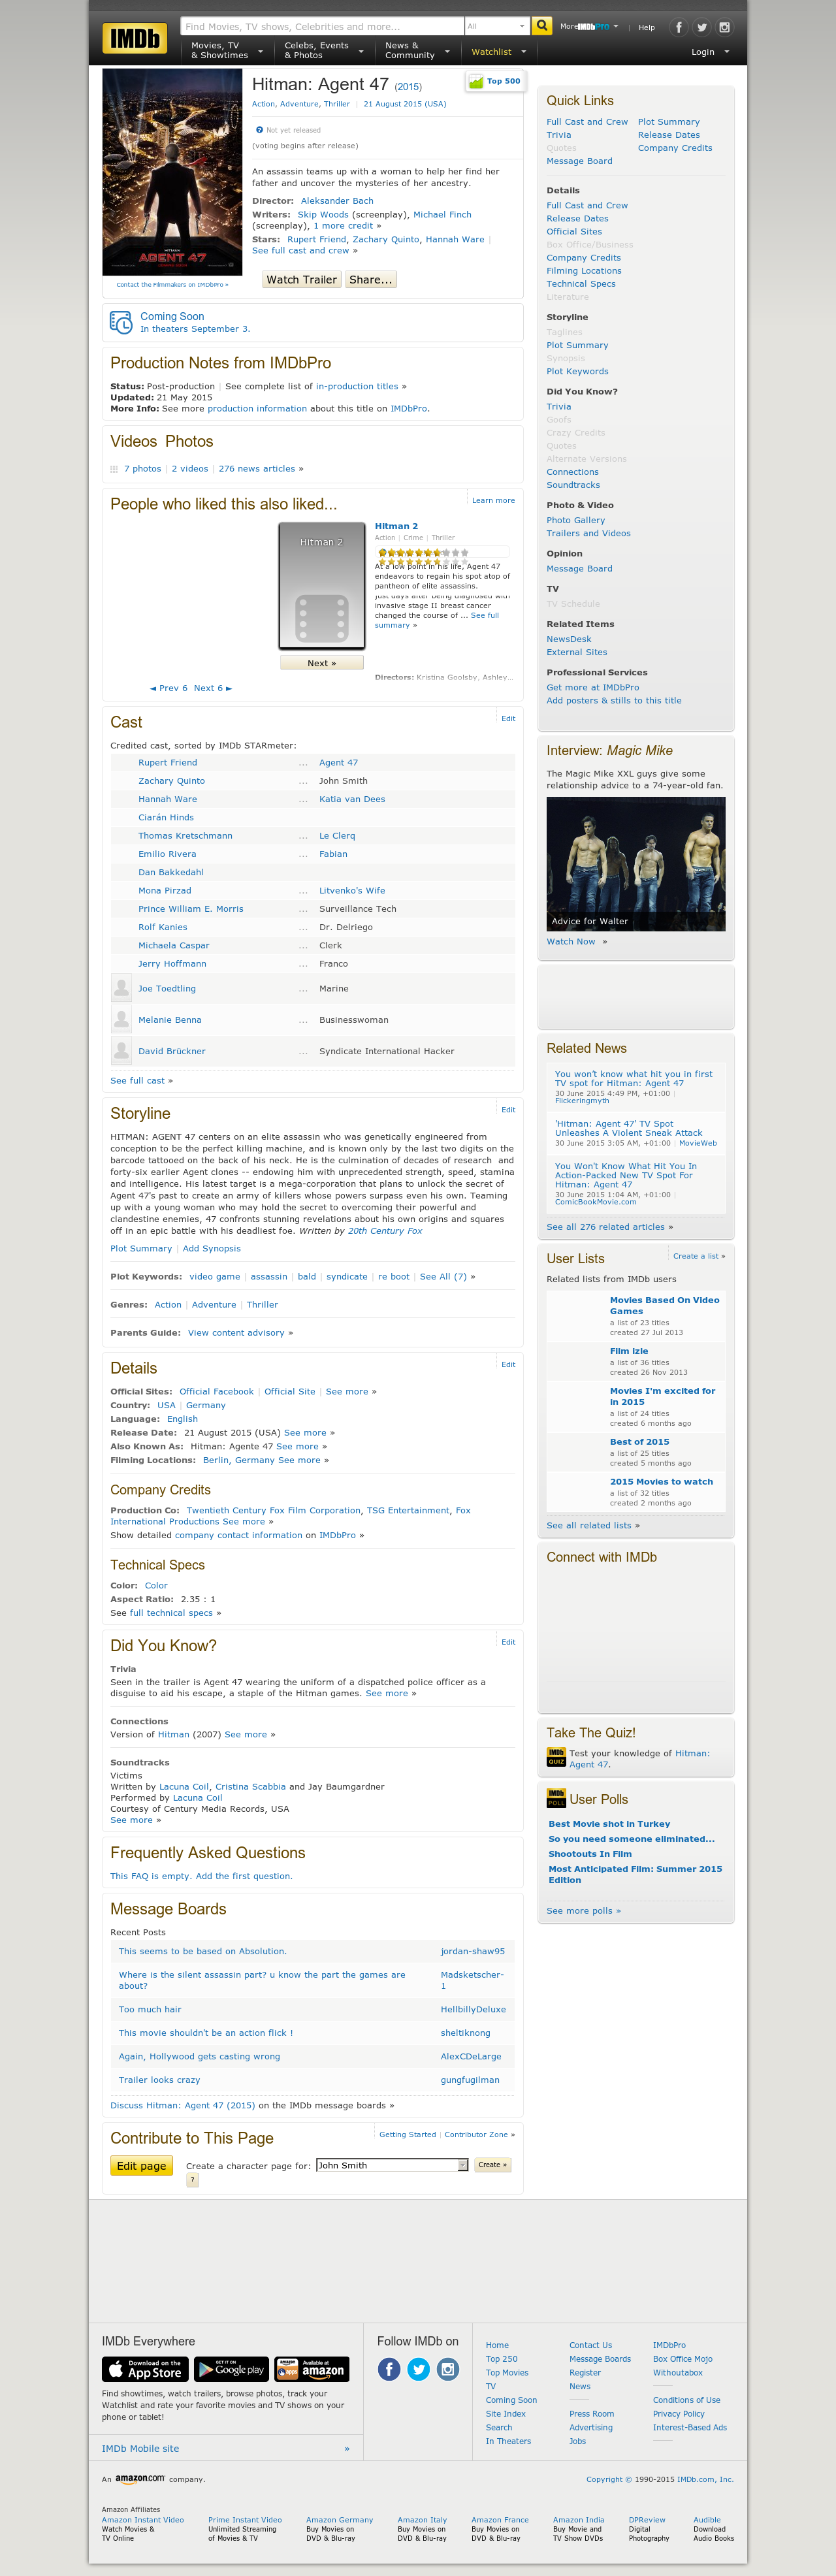Tap the Google Play badge
836x2576 pixels.
231,2369
